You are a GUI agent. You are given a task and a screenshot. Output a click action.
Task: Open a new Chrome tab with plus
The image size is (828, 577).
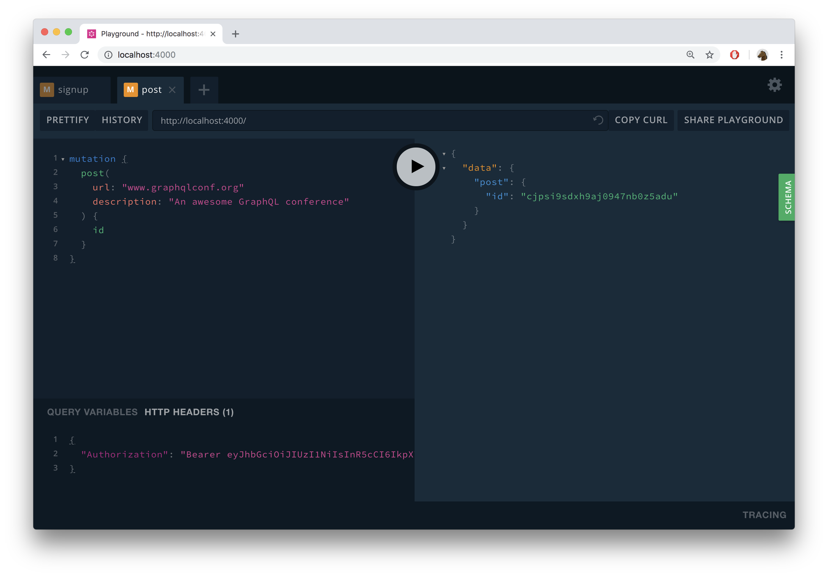236,34
